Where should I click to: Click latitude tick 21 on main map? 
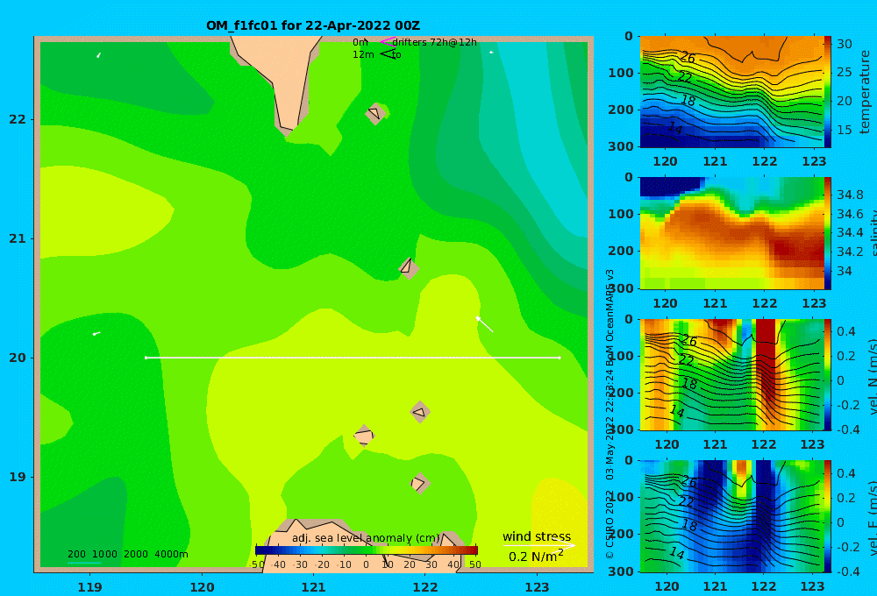[x=18, y=238]
